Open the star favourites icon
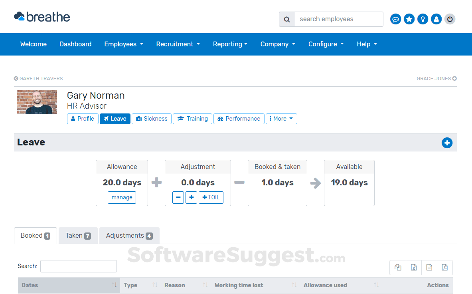This screenshot has width=472, height=294. (x=409, y=19)
